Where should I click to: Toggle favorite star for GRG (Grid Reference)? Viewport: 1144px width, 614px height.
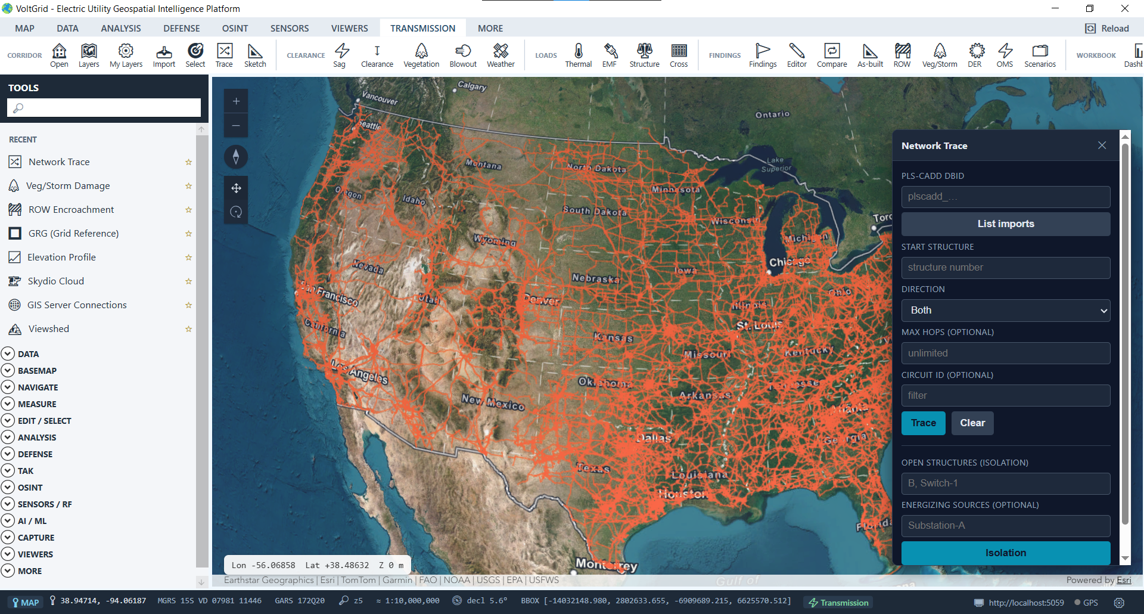point(188,234)
